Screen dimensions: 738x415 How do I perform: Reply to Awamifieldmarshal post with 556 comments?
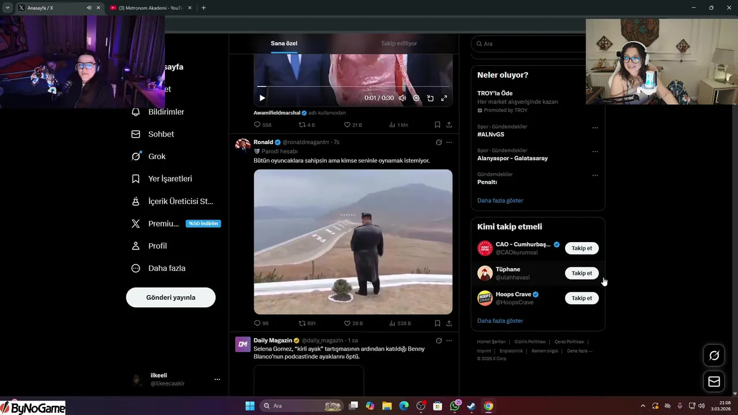tap(262, 124)
